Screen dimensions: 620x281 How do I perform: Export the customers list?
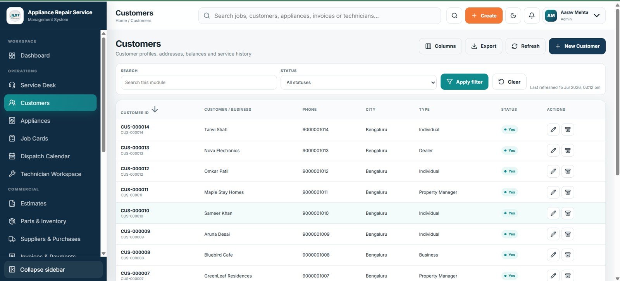coord(484,46)
